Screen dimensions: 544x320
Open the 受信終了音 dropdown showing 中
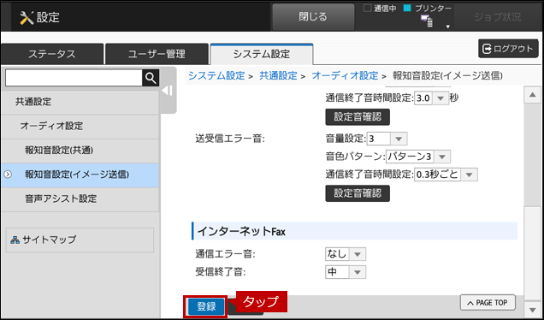tap(346, 272)
